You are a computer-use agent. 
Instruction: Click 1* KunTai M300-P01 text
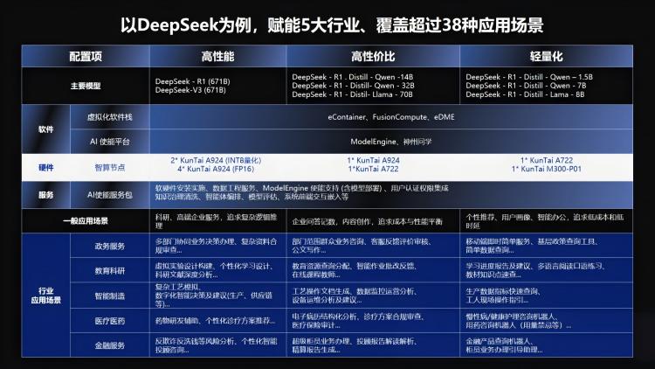click(546, 169)
